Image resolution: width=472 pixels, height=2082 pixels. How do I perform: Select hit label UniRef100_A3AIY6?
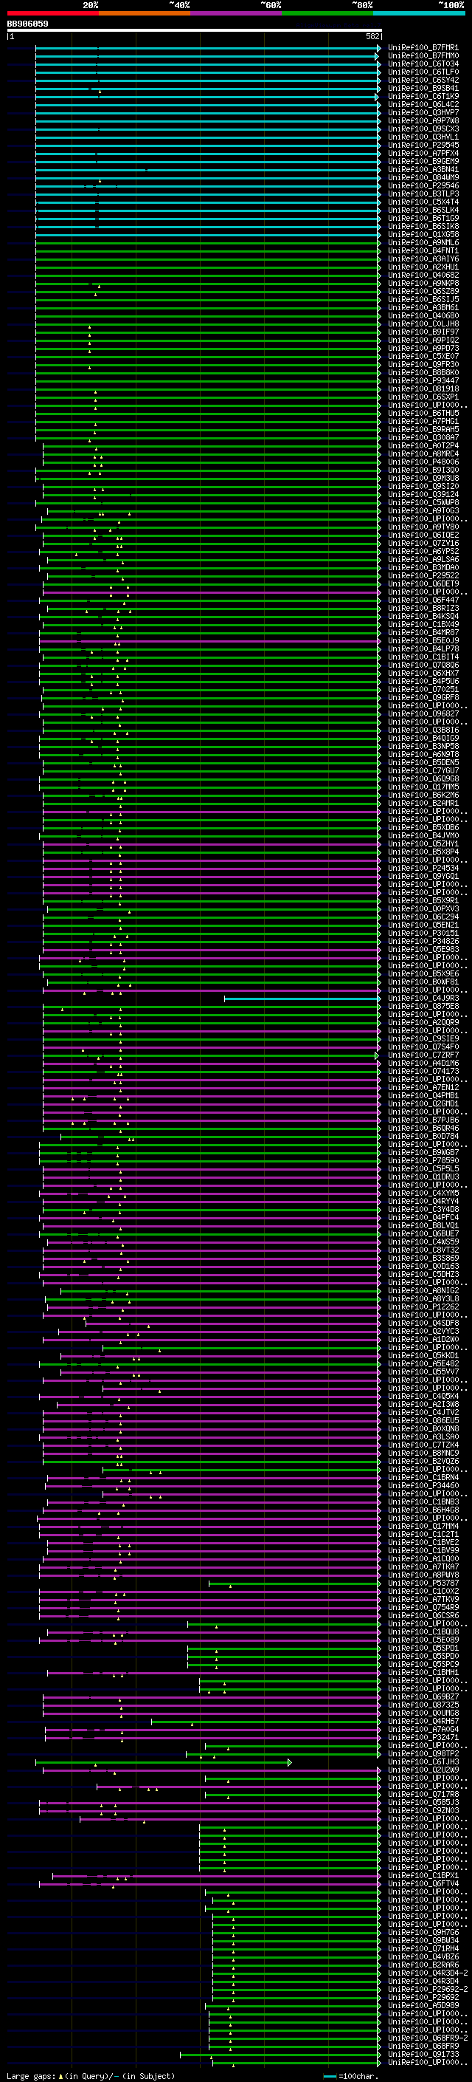tap(423, 258)
